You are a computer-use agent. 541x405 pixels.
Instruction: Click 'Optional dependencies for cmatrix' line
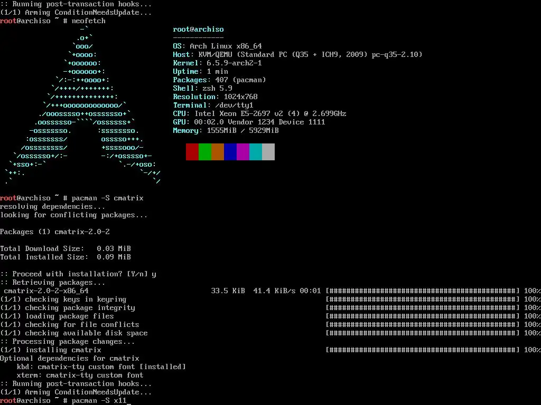[70, 359]
